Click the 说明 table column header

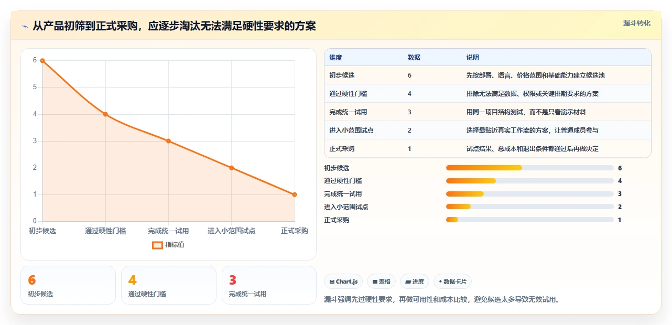pyautogui.click(x=472, y=58)
